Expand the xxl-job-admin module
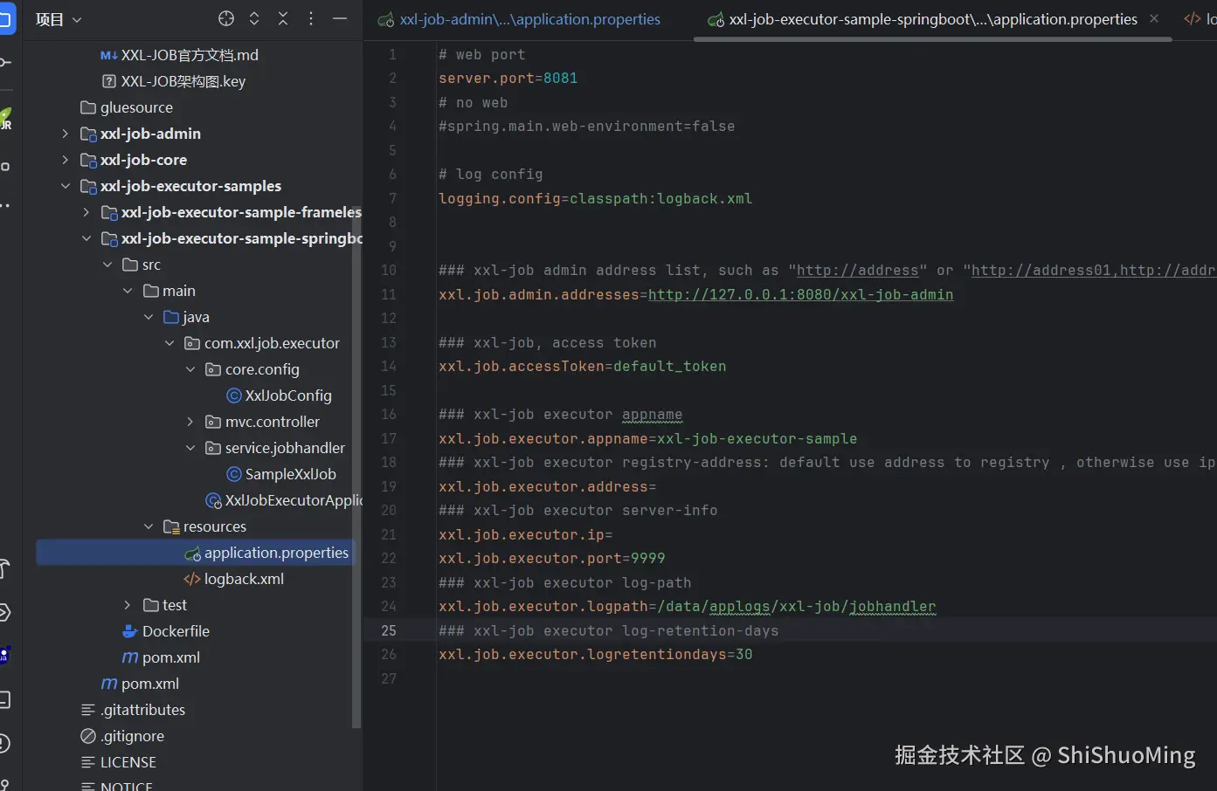The height and width of the screenshot is (791, 1217). point(65,134)
